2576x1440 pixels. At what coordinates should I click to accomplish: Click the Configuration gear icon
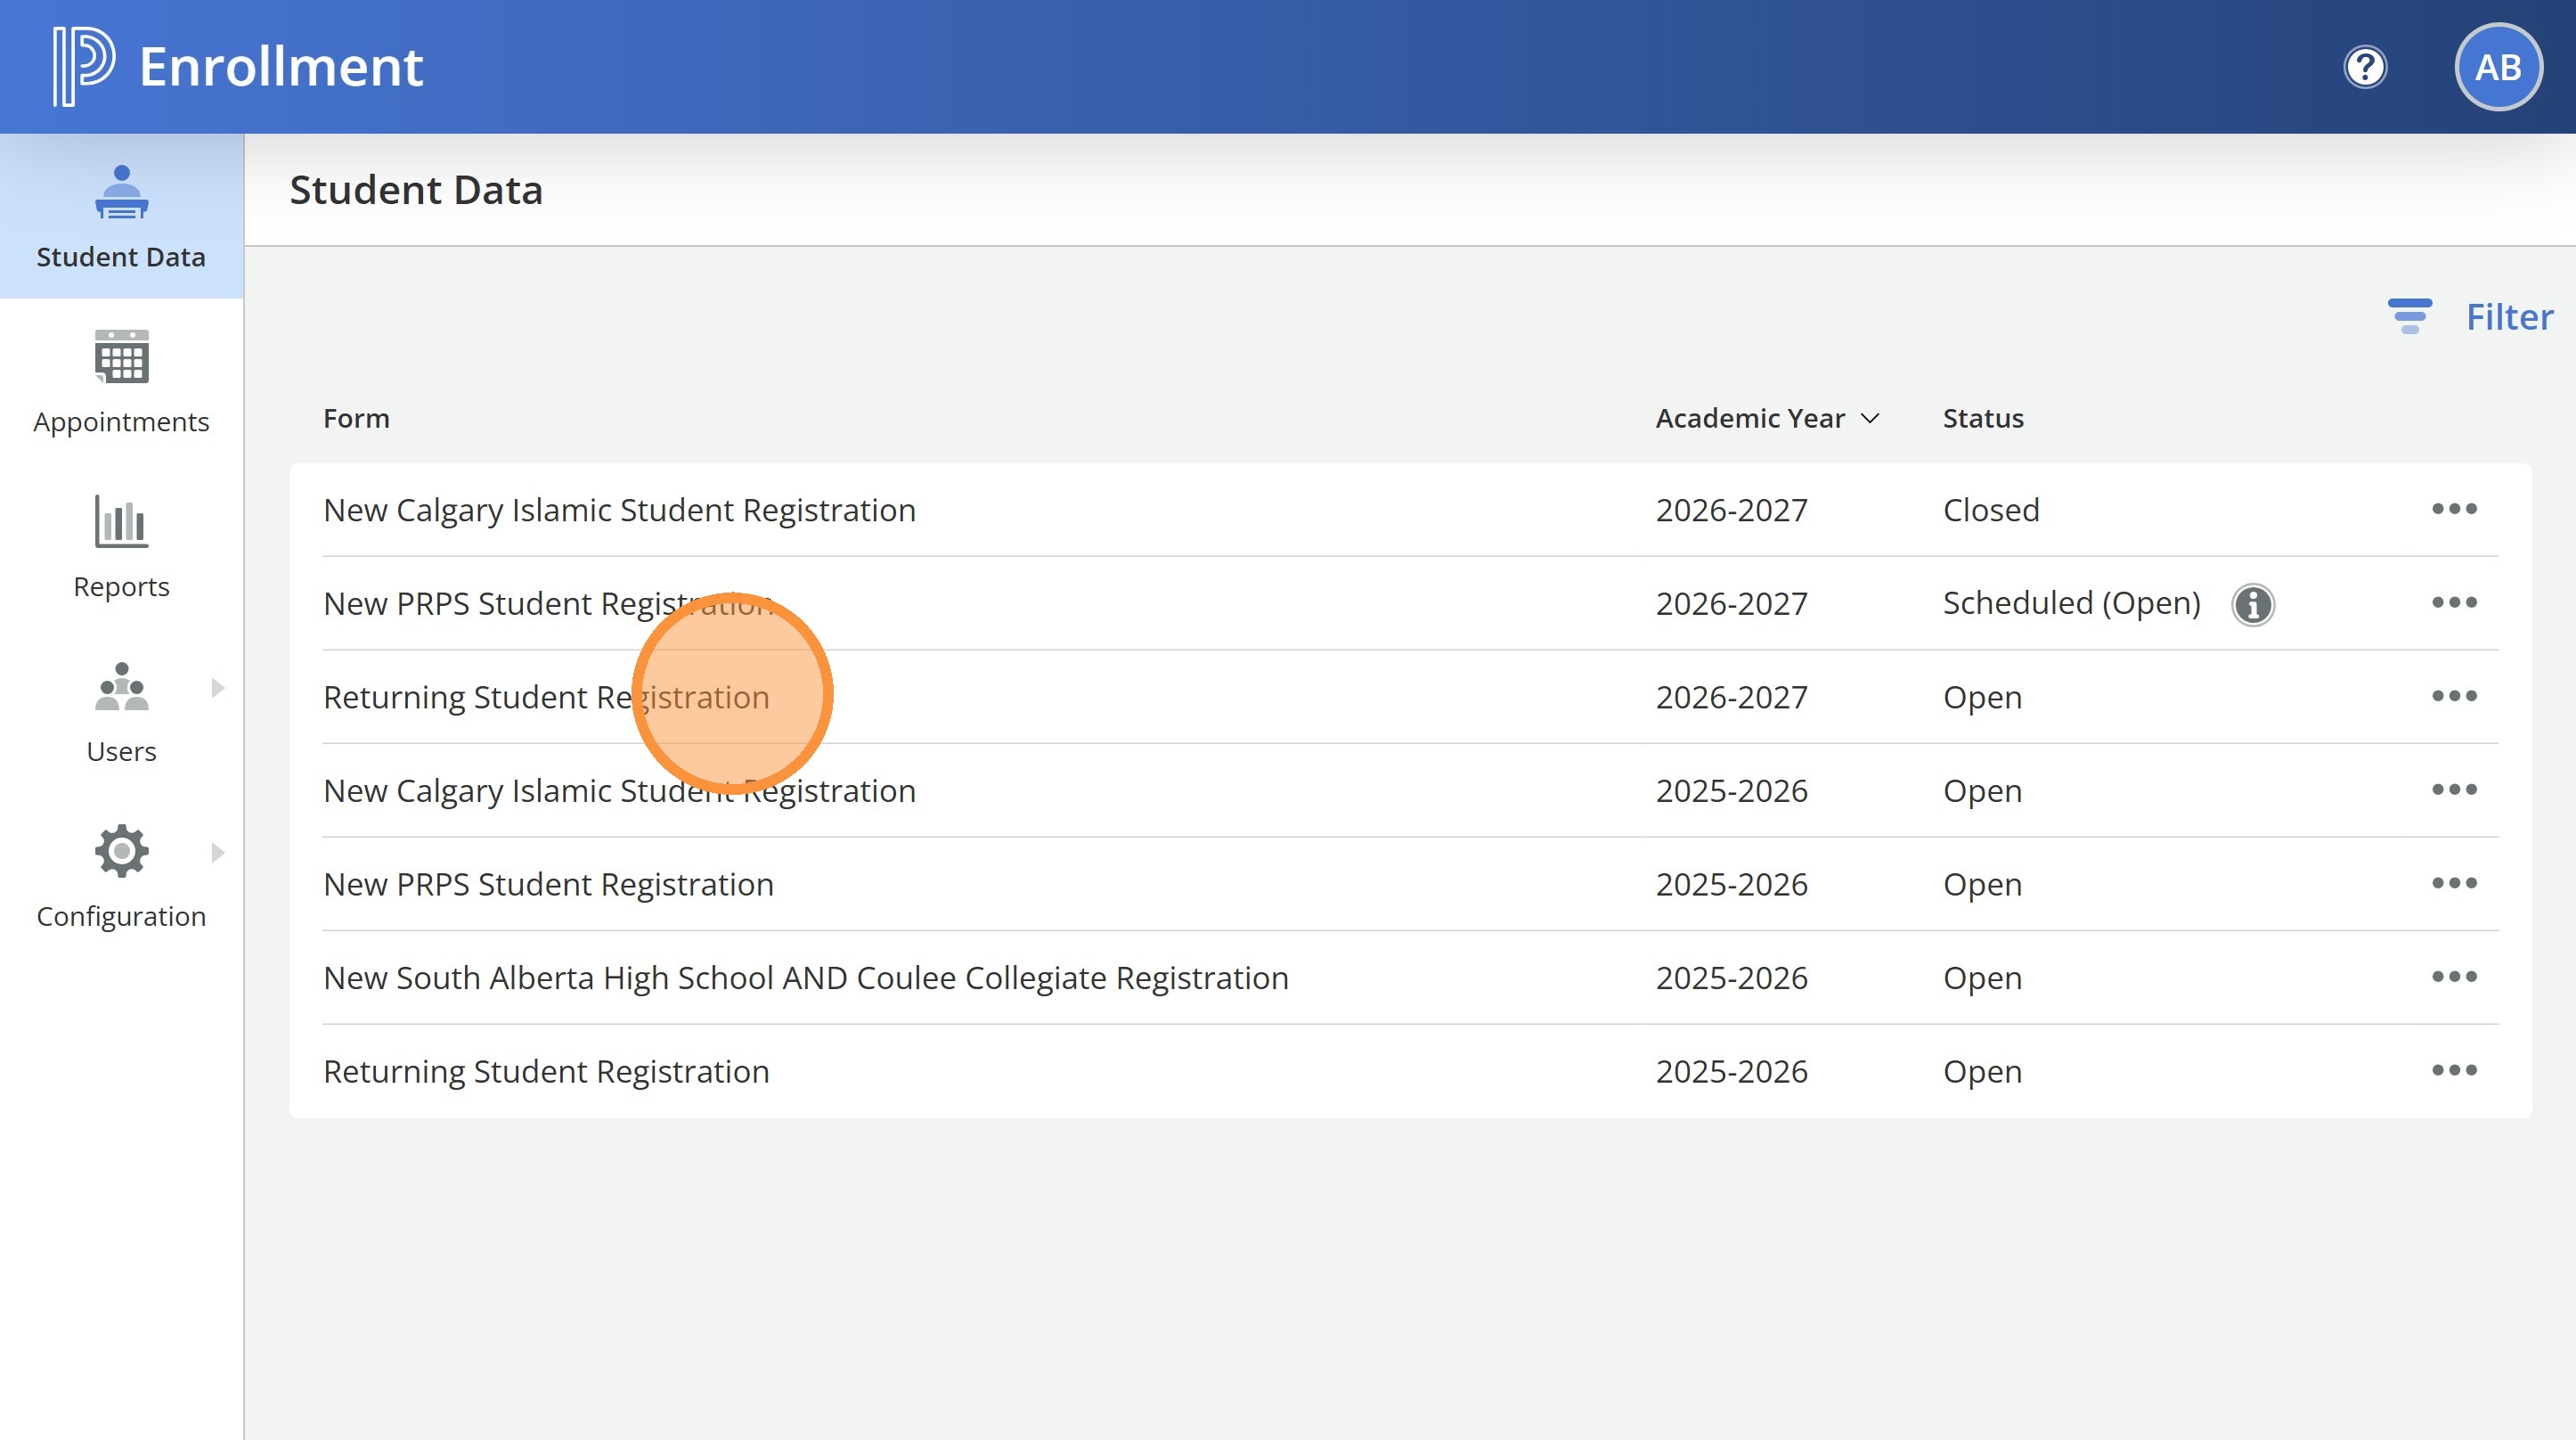[121, 852]
